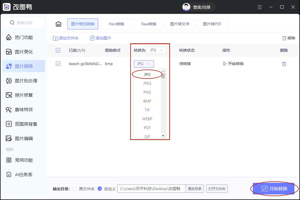Click the format list scrollbar thumb
The image size is (300, 200).
click(x=163, y=76)
